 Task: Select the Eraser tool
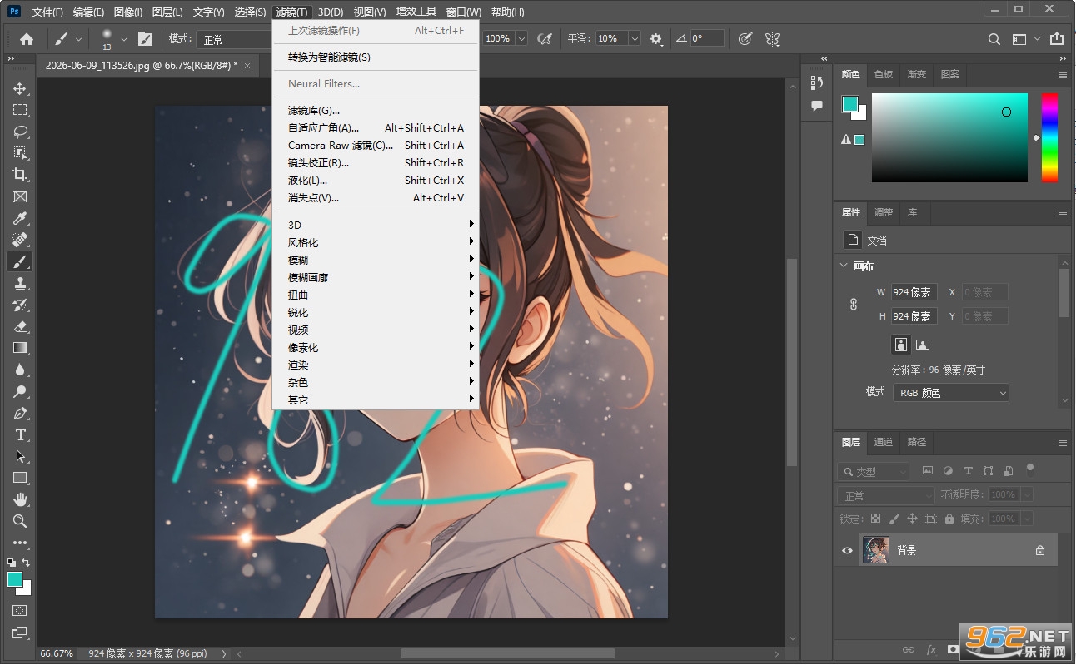(x=20, y=326)
